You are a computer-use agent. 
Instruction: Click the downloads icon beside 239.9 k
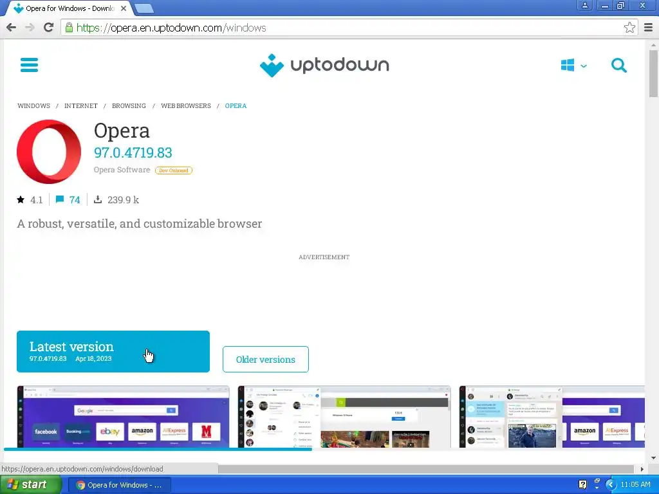click(x=98, y=199)
